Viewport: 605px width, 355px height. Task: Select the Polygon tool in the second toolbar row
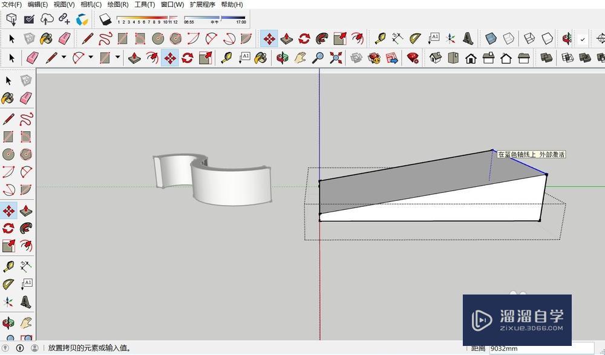(x=175, y=39)
